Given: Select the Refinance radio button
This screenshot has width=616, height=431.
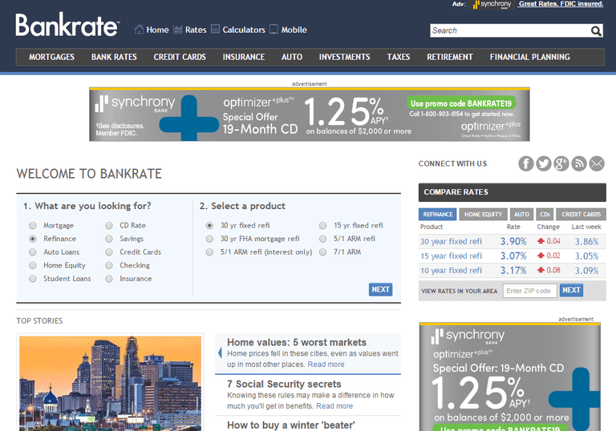Looking at the screenshot, I should point(33,239).
